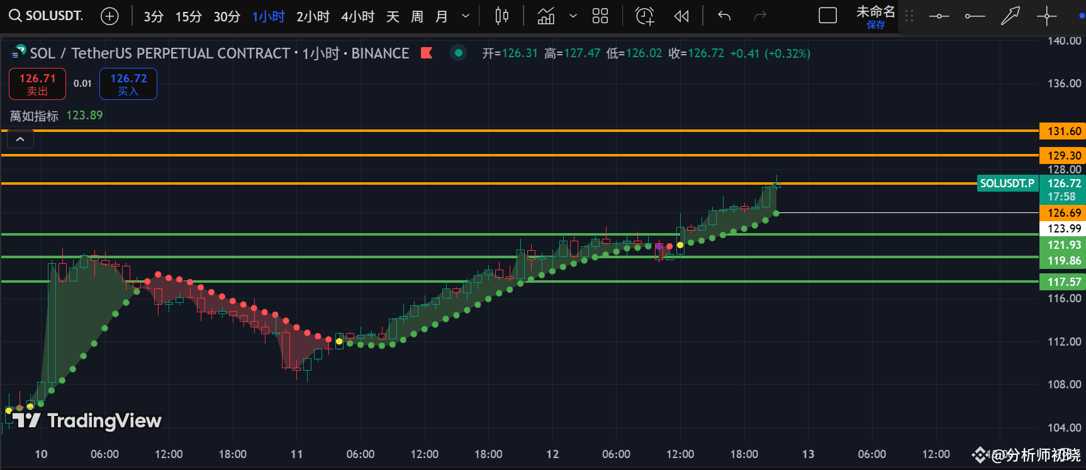The image size is (1086, 470).
Task: Click the 126.72 买入 buy button
Action: 128,84
